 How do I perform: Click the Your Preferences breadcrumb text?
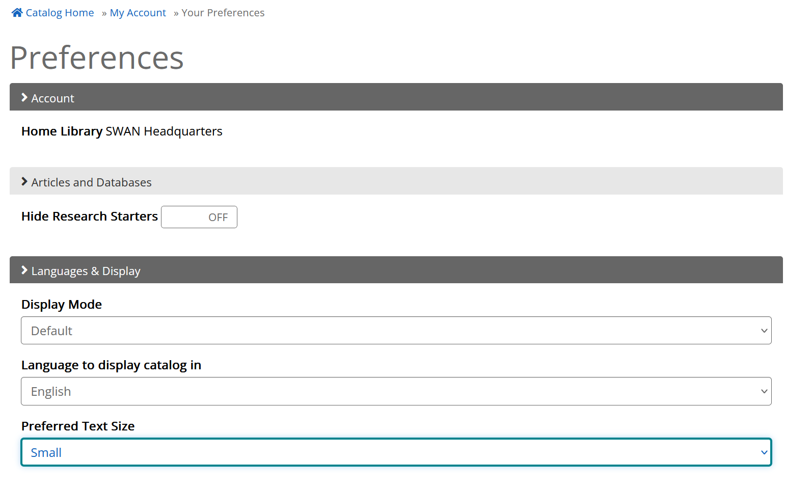click(x=223, y=13)
